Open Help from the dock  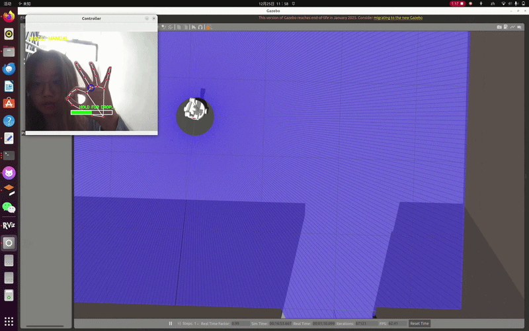9,120
